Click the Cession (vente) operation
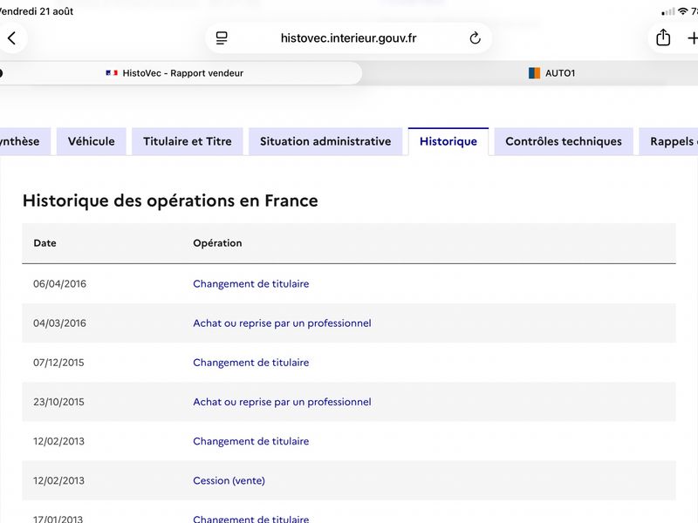This screenshot has height=523, width=698. 229,481
